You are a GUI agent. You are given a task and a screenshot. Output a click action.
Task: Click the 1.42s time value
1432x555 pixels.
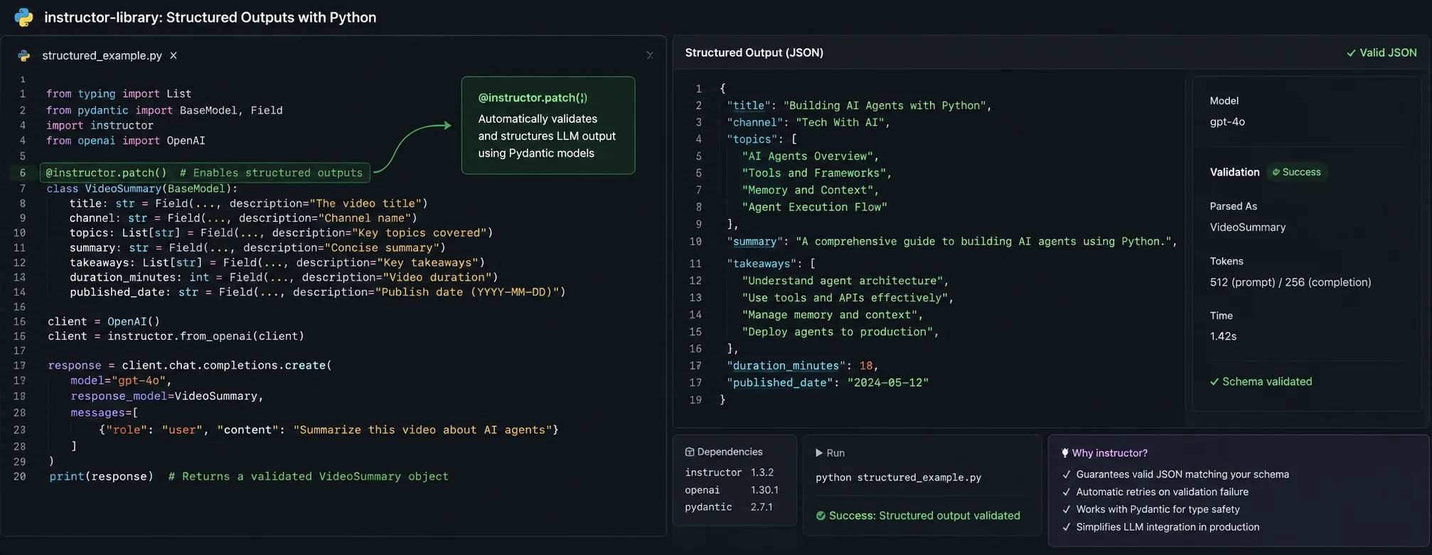(x=1223, y=336)
